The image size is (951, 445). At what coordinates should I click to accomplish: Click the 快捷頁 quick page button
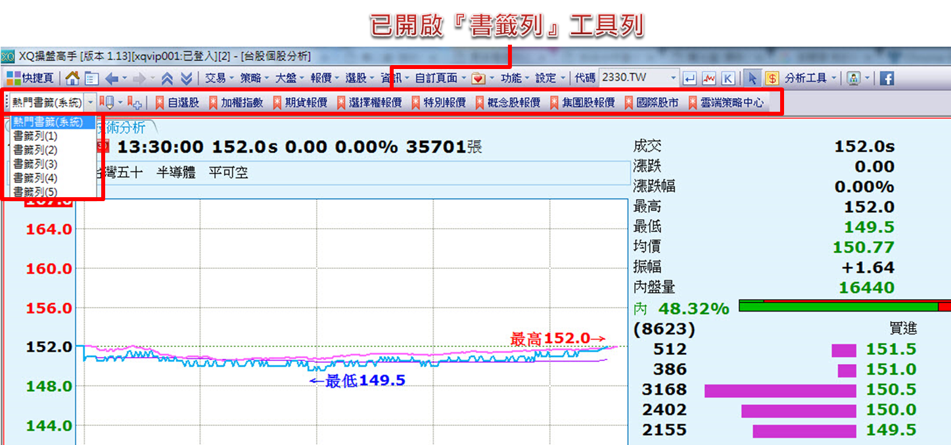pos(30,78)
